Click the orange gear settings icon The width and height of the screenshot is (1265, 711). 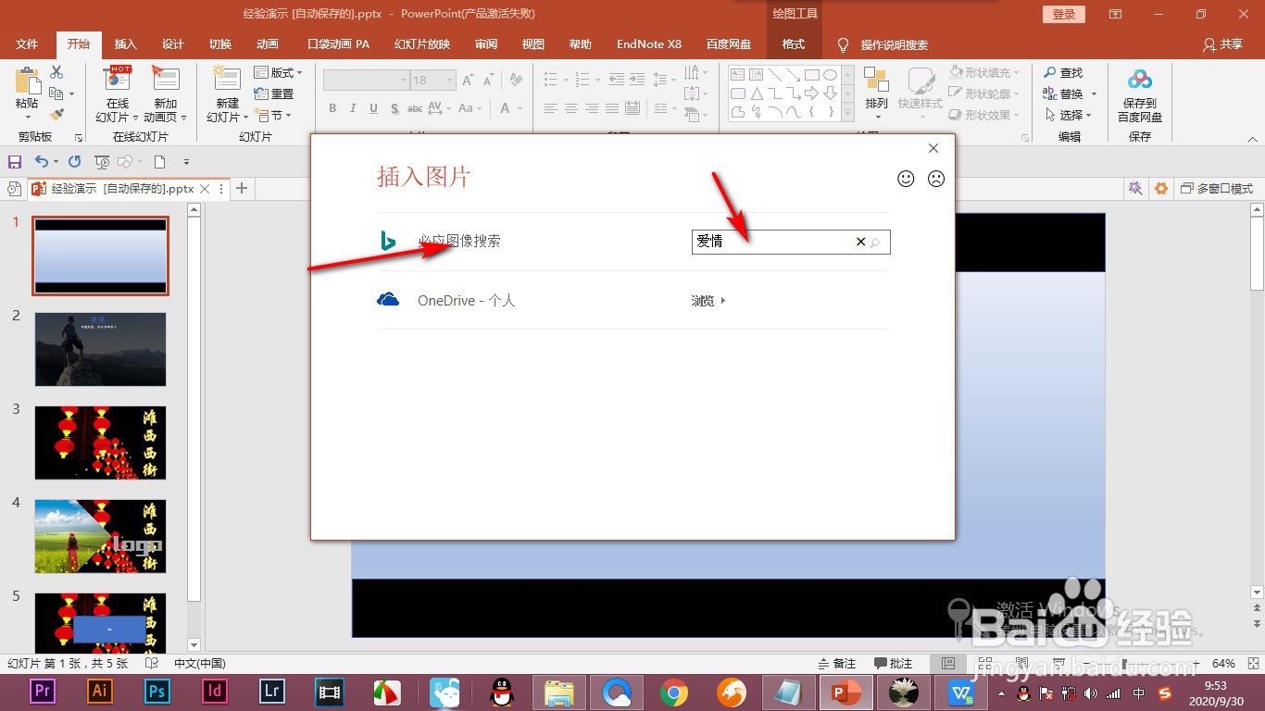pos(1161,189)
